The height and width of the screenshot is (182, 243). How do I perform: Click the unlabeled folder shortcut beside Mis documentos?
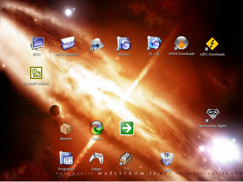click(98, 44)
